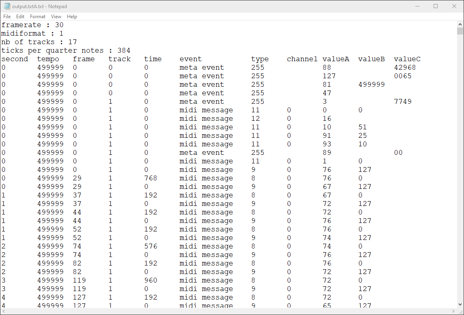Minimize the Notepad window
Screen dimensions: 464x315
[x=417, y=6]
